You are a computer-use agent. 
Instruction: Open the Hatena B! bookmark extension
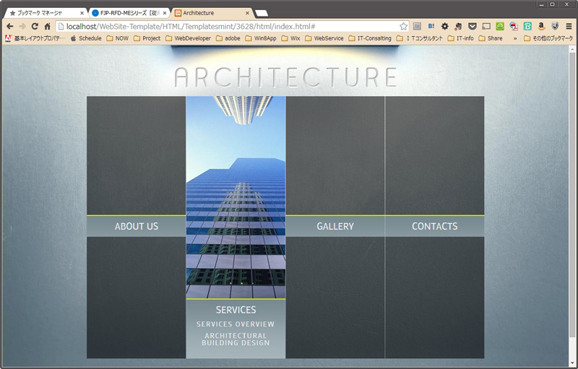[431, 26]
